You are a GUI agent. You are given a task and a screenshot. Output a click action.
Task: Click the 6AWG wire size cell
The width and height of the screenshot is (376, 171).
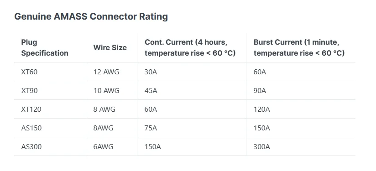point(103,146)
